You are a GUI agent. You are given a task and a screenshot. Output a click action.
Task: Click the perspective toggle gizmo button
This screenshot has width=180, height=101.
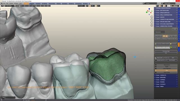point(152,25)
